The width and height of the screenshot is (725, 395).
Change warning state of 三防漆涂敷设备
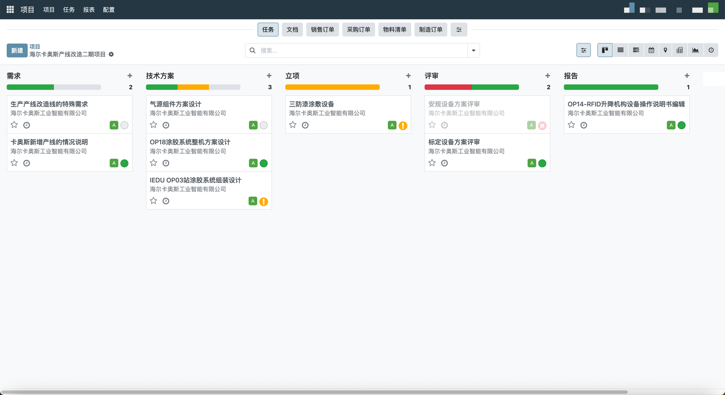click(403, 126)
